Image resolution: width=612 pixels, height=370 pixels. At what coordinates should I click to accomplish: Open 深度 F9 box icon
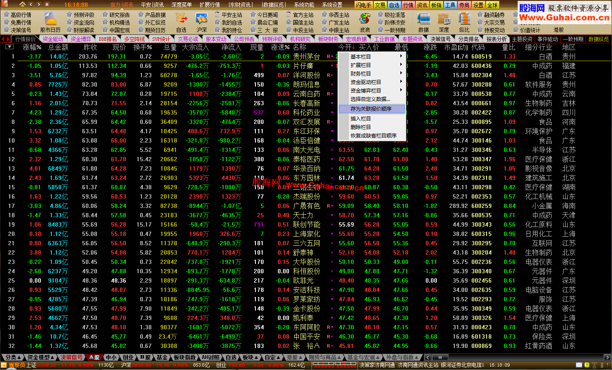click(444, 19)
